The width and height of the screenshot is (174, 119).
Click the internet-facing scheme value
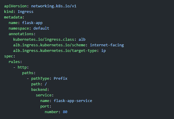click(107, 45)
